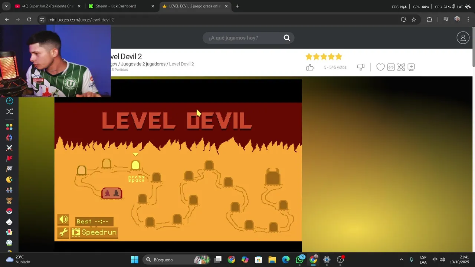Click the add-to-desktop monitor icon
The image size is (475, 267).
click(x=411, y=67)
